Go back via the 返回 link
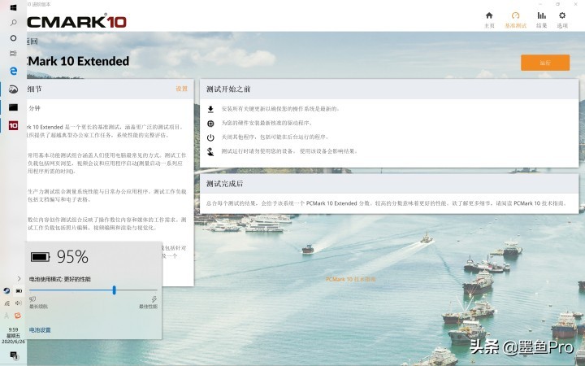This screenshot has height=366, width=585. (x=32, y=41)
